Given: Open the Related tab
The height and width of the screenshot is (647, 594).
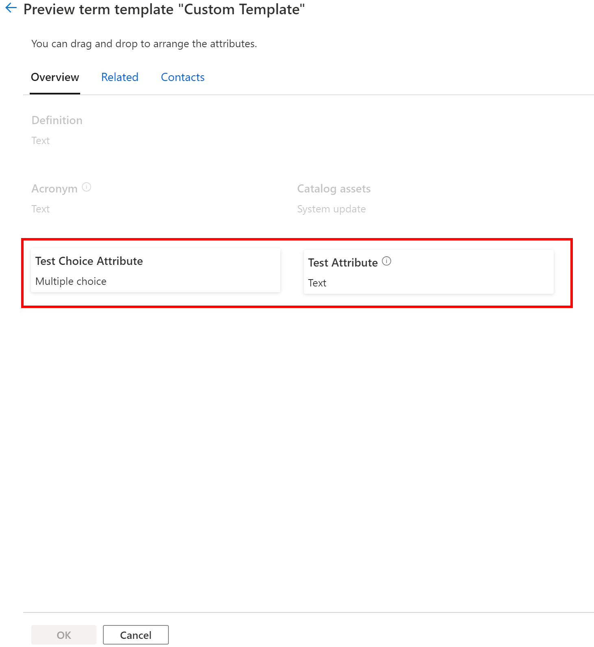Looking at the screenshot, I should coord(120,77).
